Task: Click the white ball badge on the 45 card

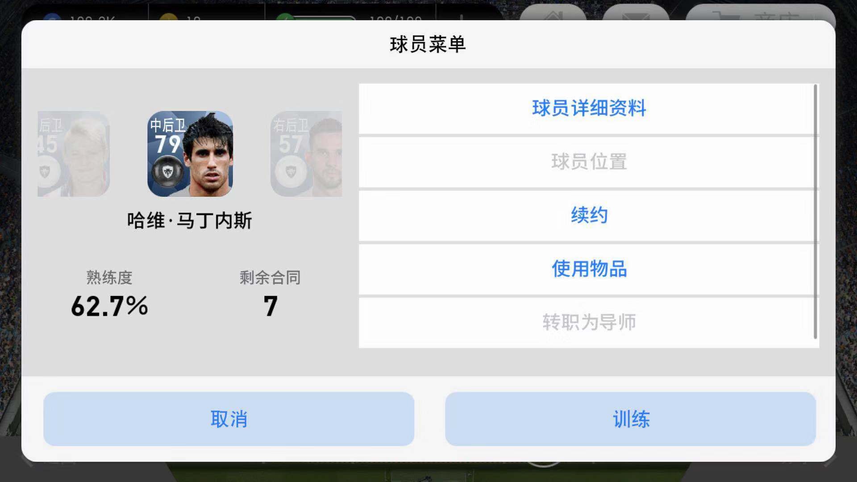Action: [x=45, y=171]
